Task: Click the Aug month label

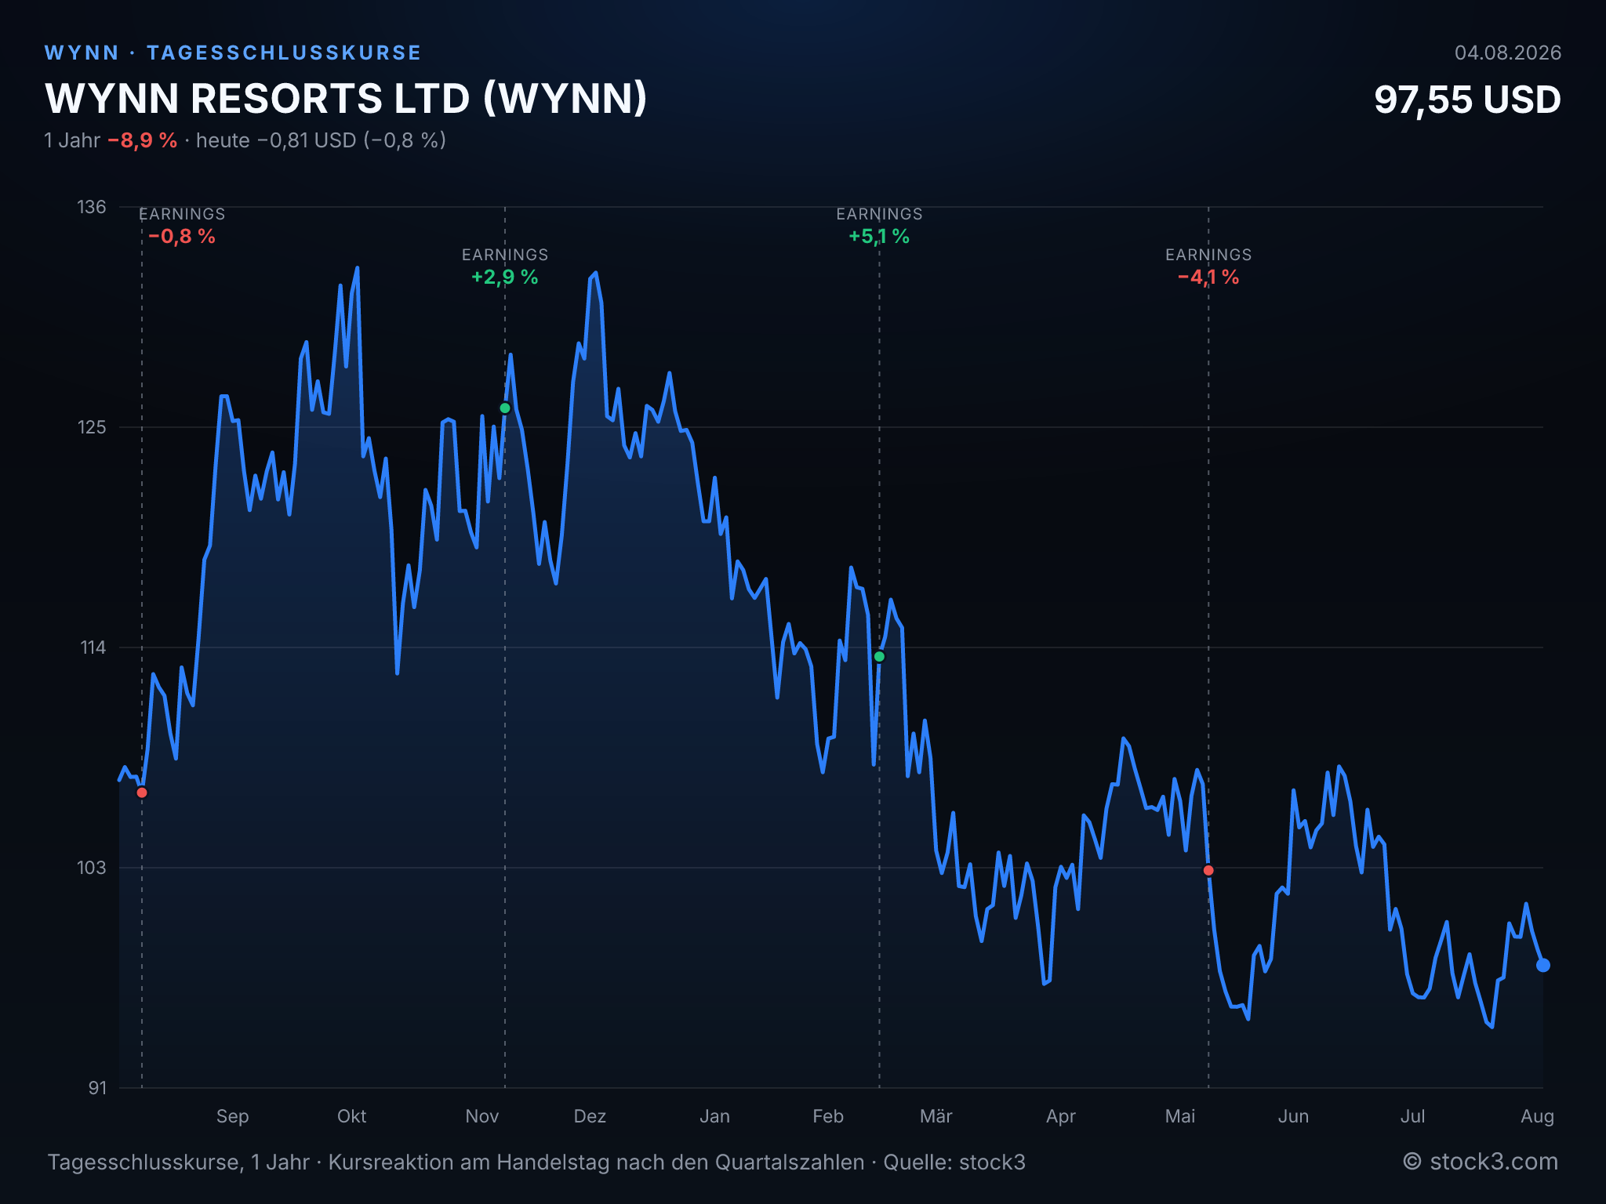Action: (x=1537, y=1116)
